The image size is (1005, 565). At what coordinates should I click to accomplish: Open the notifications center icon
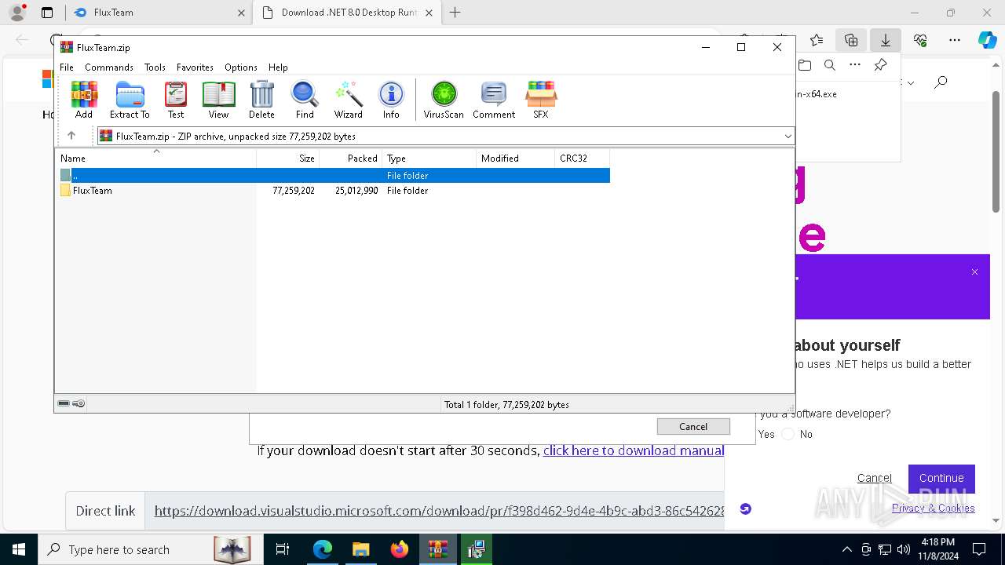[x=979, y=549]
